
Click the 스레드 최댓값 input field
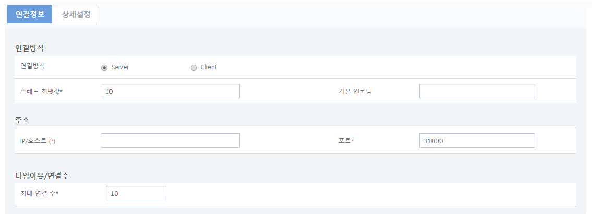170,91
